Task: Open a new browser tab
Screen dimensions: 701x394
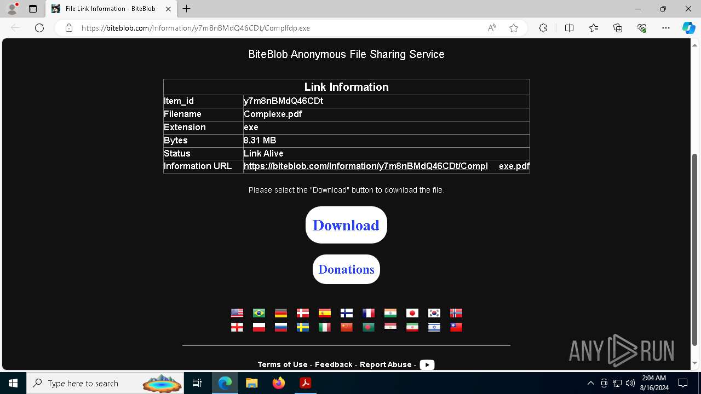Action: (187, 9)
